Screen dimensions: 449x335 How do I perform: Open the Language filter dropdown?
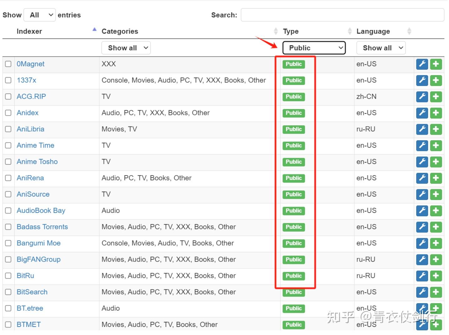[381, 48]
